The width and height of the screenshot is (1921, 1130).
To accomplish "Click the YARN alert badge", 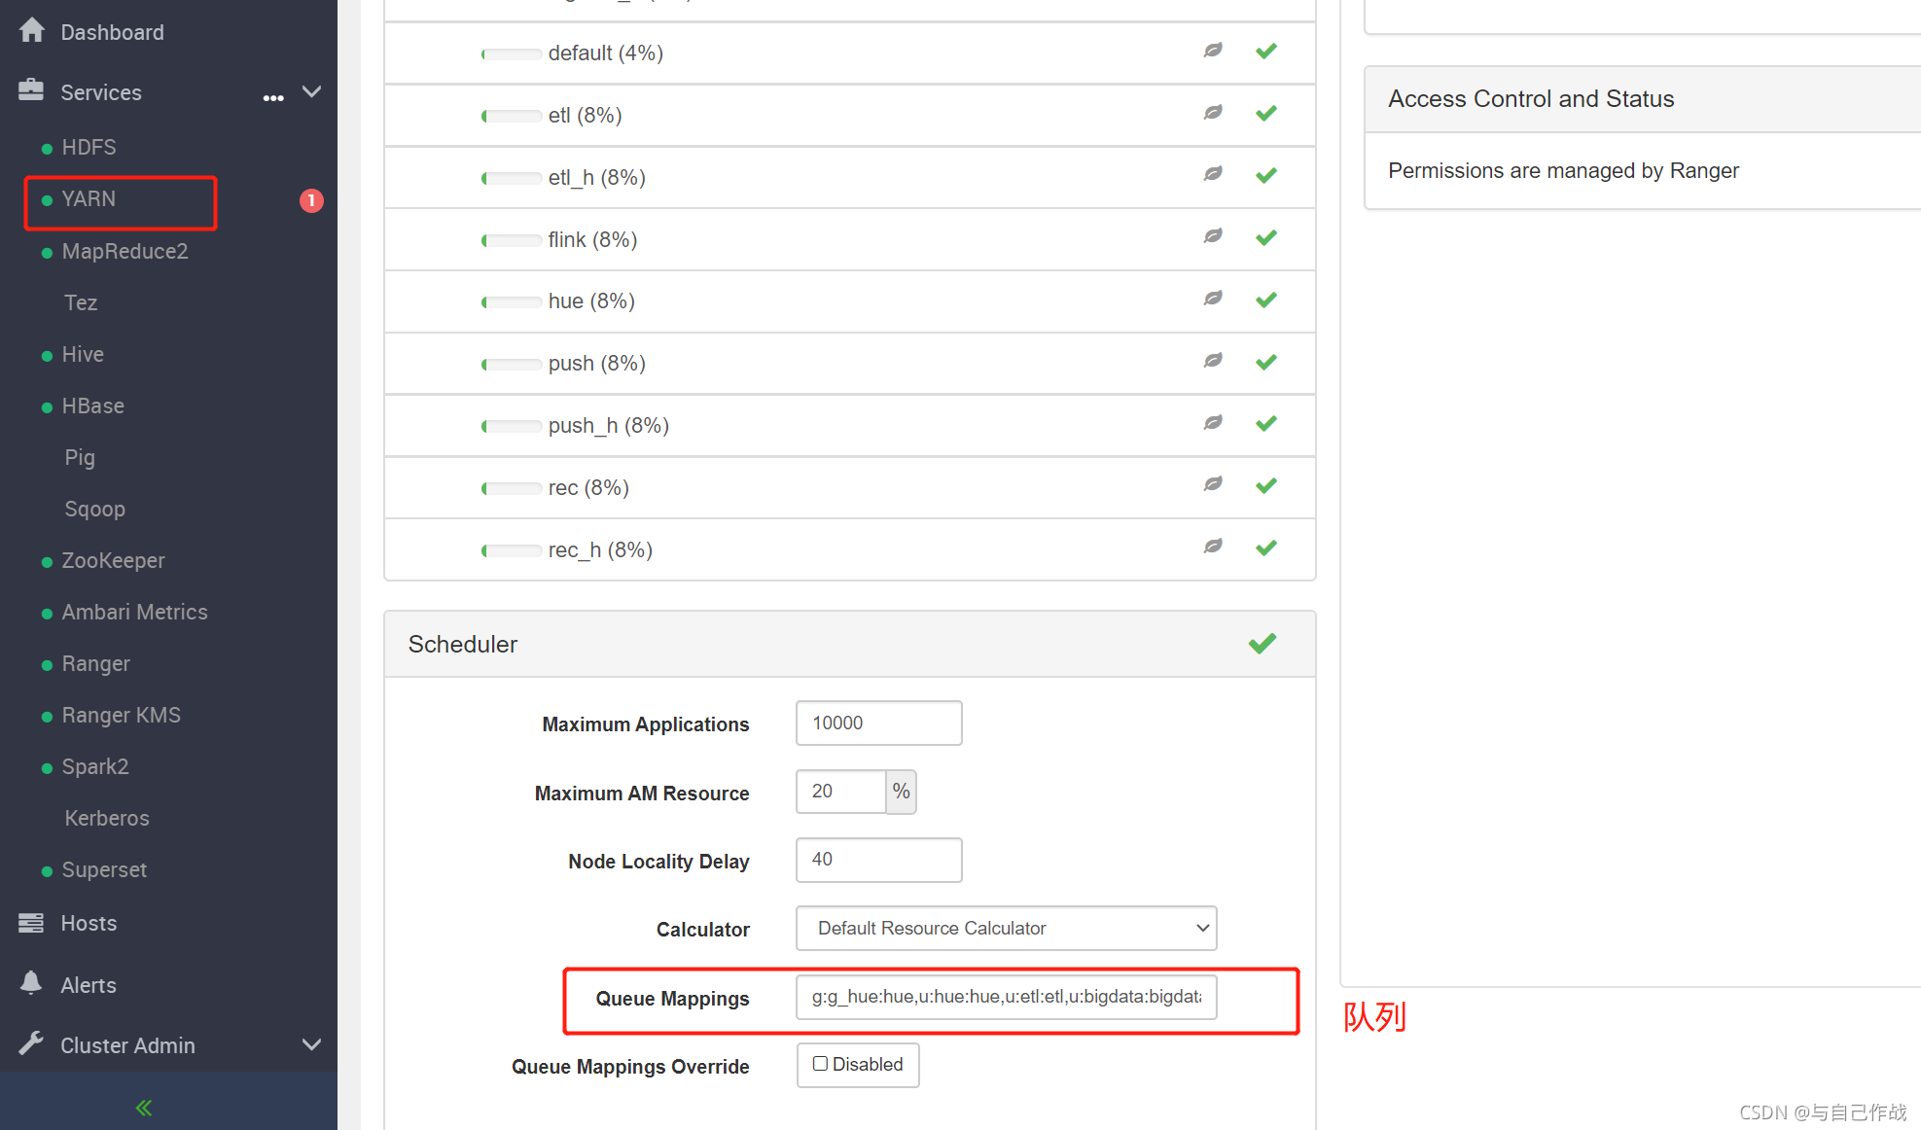I will pos(311,200).
